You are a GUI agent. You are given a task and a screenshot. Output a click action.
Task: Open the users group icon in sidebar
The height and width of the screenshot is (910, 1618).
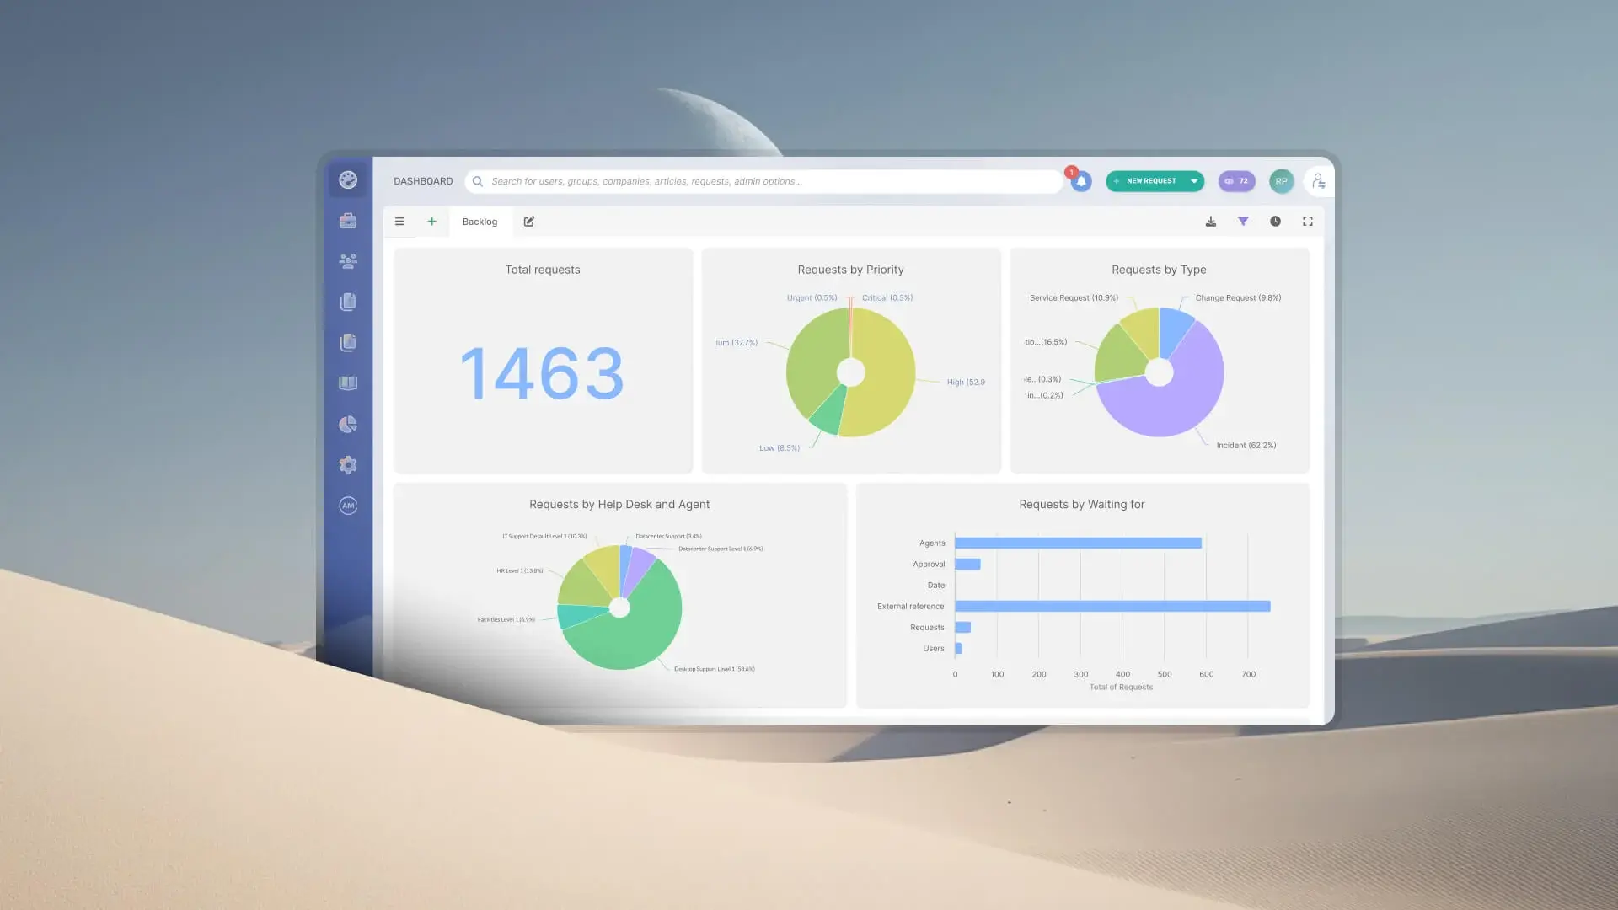pyautogui.click(x=348, y=261)
